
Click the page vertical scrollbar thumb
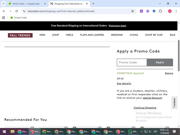pyautogui.click(x=179, y=56)
